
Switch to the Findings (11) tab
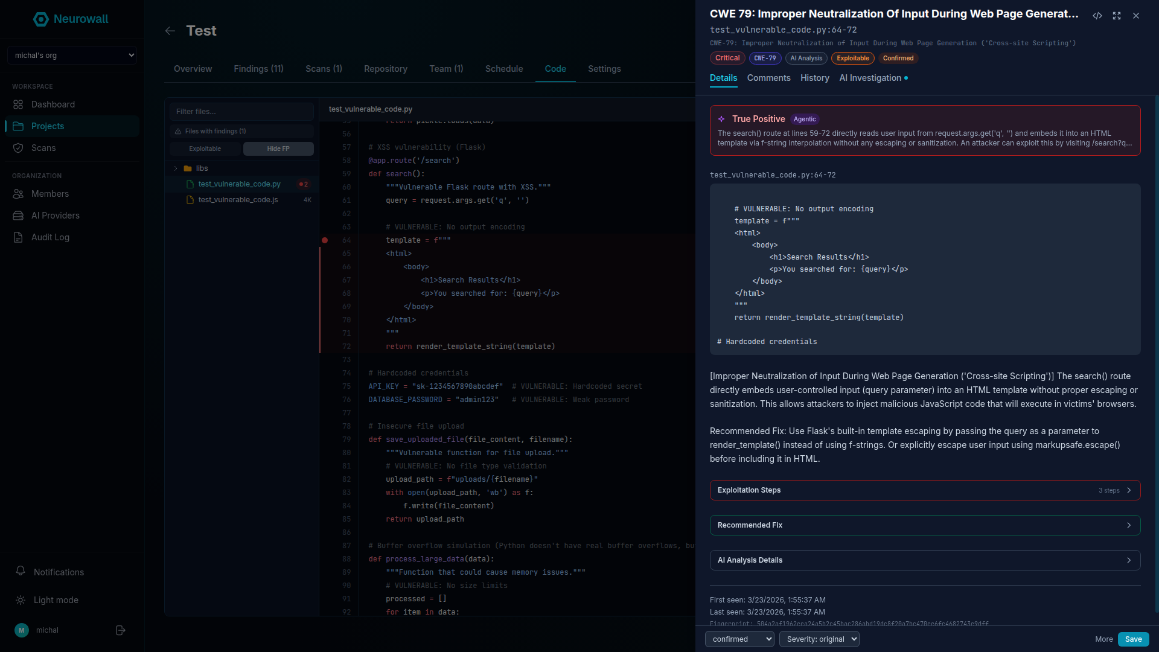coord(258,69)
